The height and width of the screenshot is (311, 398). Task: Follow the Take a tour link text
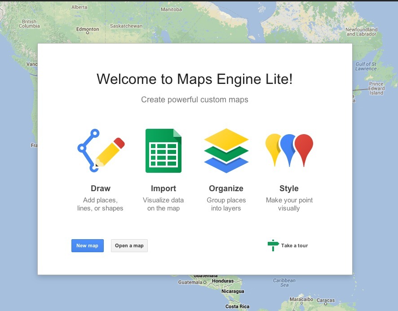click(x=294, y=245)
